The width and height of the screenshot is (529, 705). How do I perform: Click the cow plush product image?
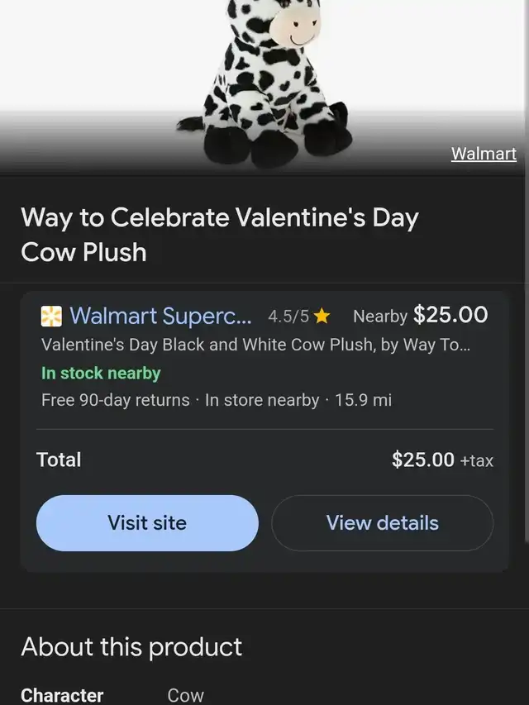tap(265, 83)
